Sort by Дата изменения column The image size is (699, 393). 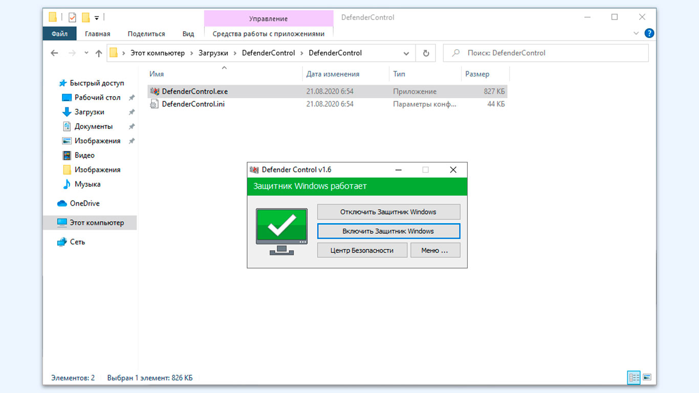tap(333, 74)
